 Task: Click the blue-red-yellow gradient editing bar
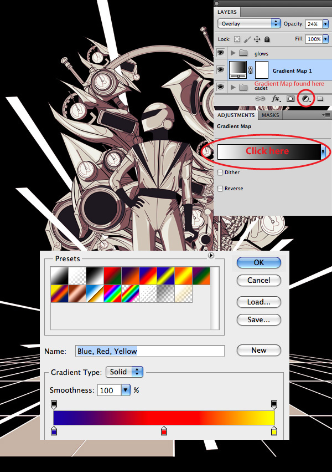pos(164,418)
